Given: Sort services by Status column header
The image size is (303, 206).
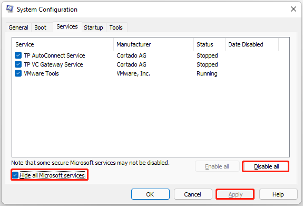Looking at the screenshot, I should click(x=210, y=44).
